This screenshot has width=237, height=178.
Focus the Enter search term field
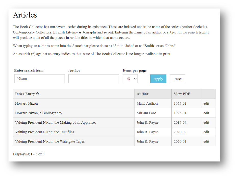click(40, 79)
